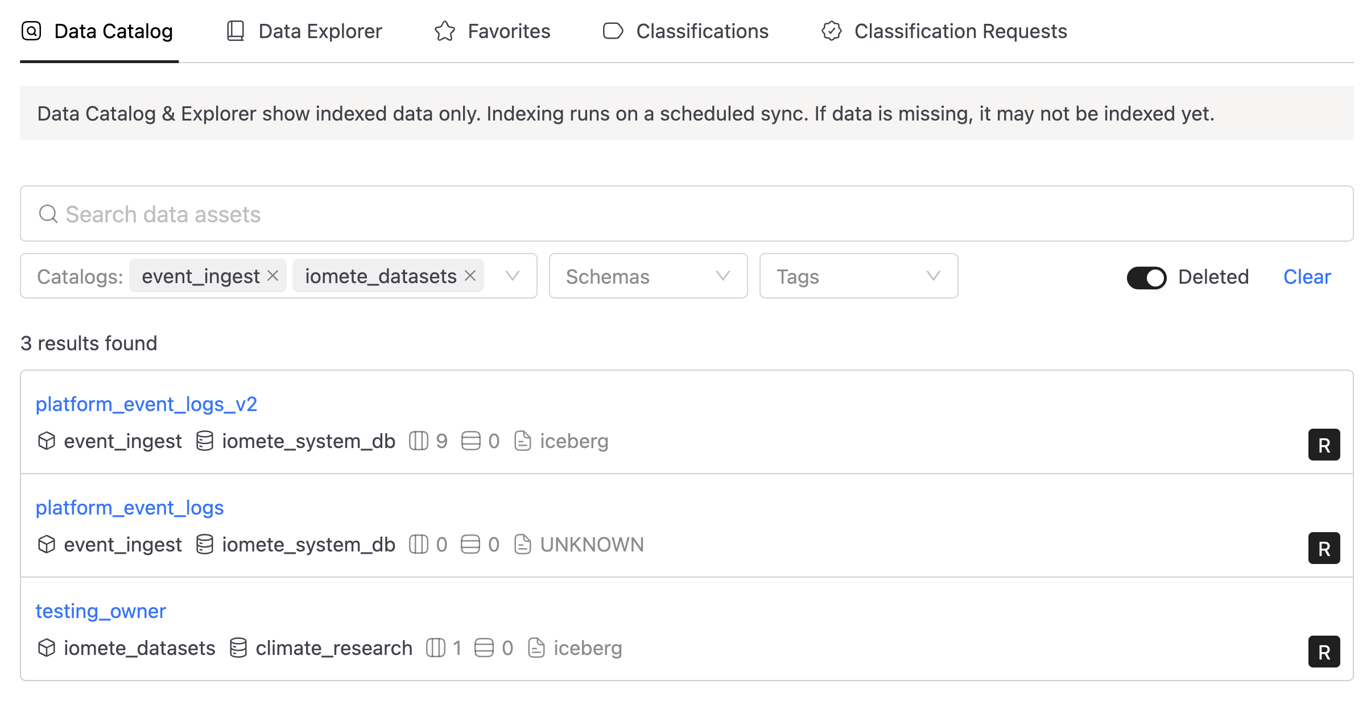This screenshot has height=705, width=1371.
Task: Click the climate_research database icon
Action: [x=238, y=648]
